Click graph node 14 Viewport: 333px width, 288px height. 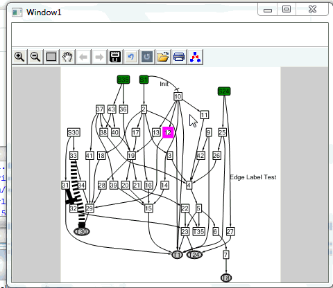(164, 185)
